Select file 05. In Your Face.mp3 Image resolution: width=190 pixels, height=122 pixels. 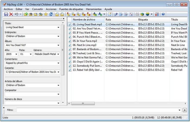[85, 41]
